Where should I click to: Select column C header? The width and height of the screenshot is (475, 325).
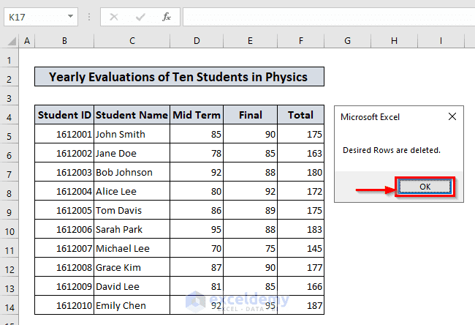[132, 41]
